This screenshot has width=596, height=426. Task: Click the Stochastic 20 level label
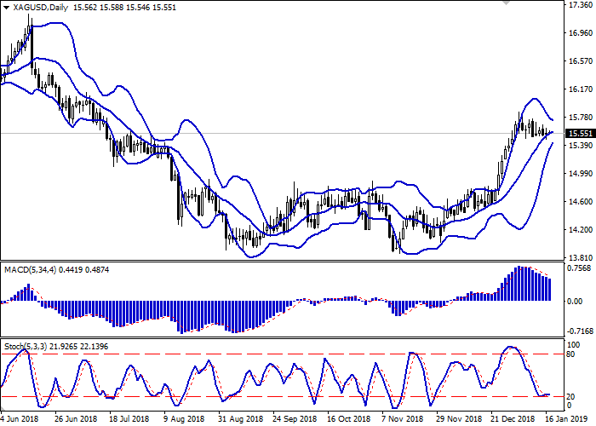[572, 396]
